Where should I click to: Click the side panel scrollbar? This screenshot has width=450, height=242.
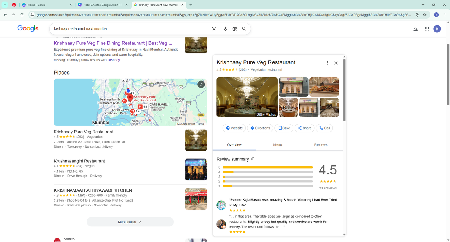[x=345, y=89]
